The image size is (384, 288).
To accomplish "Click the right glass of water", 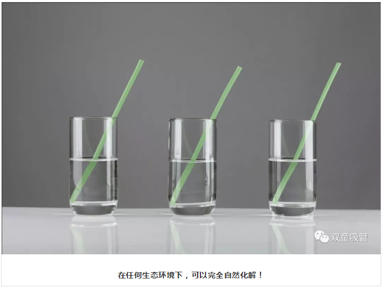I will (x=292, y=168).
